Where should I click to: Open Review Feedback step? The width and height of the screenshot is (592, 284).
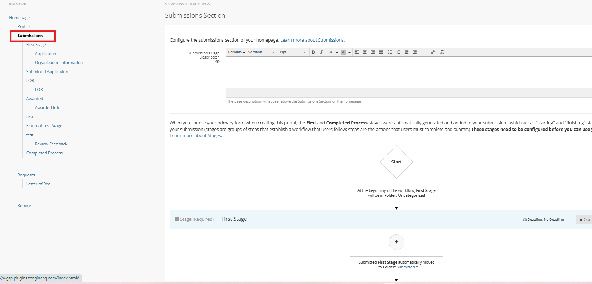[x=51, y=144]
